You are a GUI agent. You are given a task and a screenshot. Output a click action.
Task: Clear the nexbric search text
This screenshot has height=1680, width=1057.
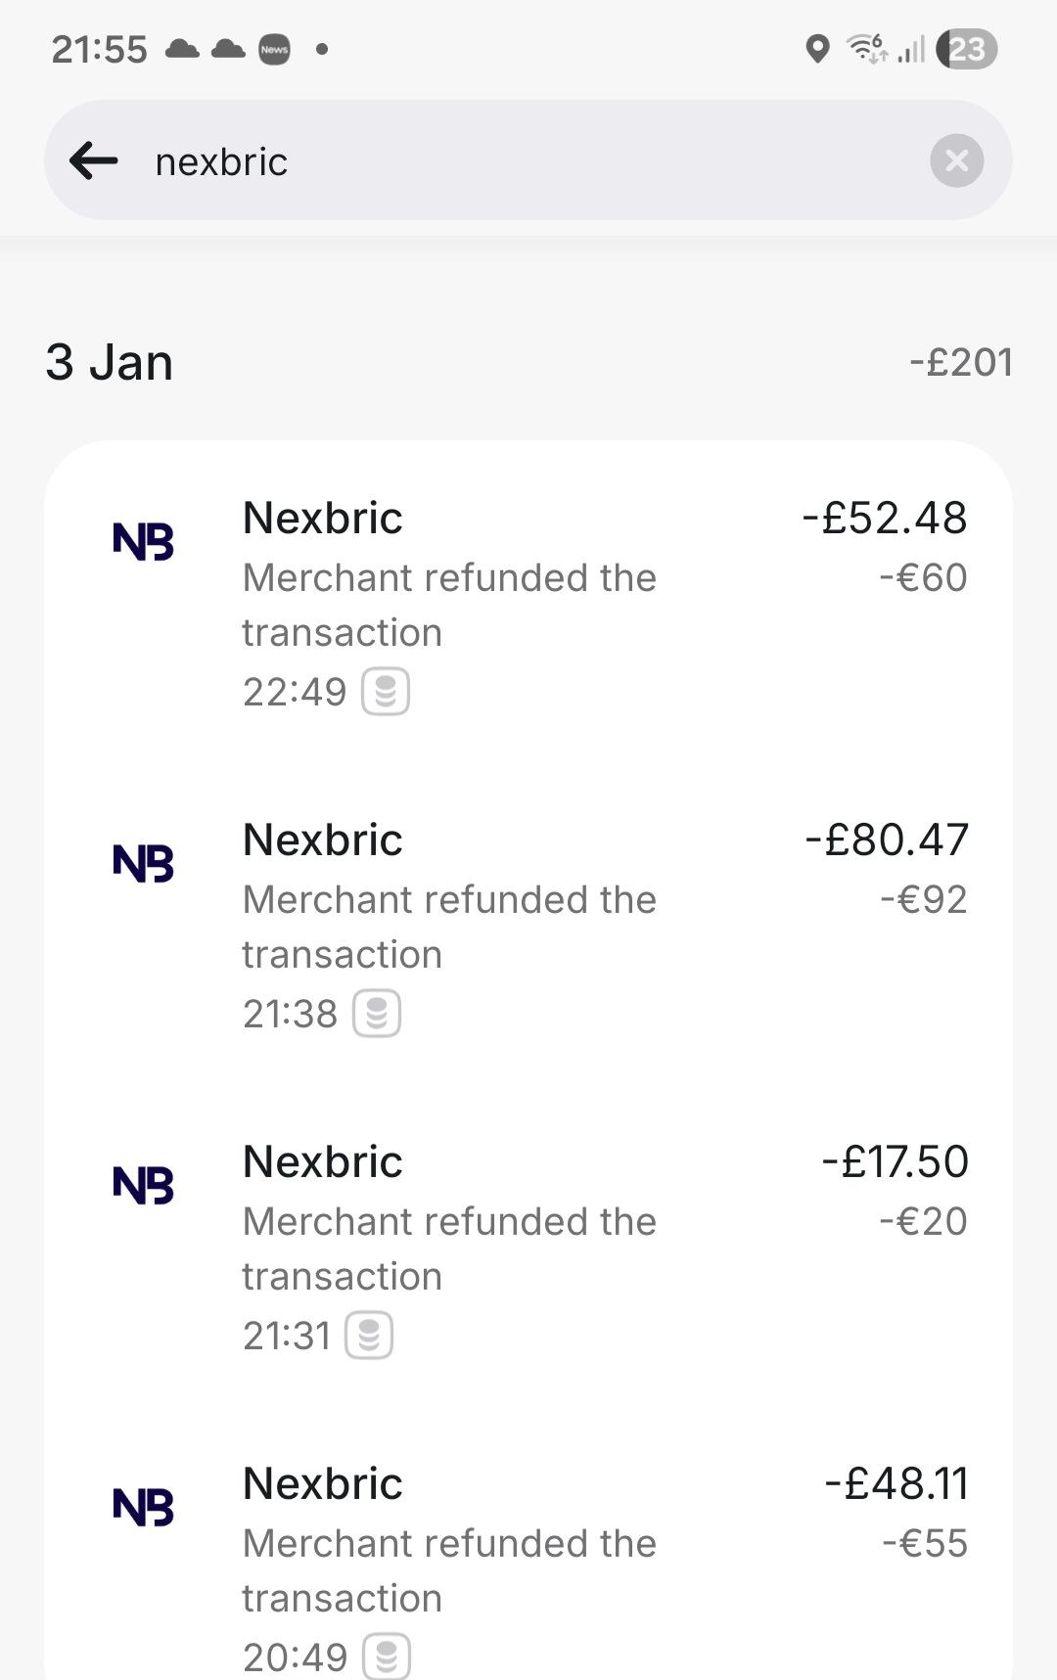click(956, 160)
